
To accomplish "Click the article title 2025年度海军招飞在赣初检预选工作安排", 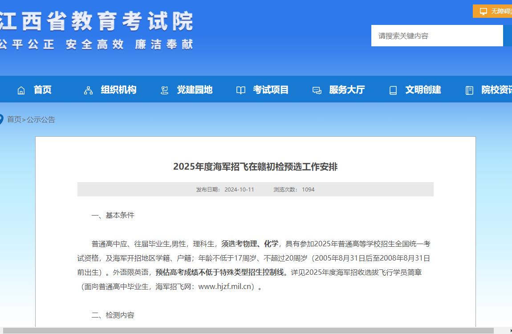I will pyautogui.click(x=255, y=167).
